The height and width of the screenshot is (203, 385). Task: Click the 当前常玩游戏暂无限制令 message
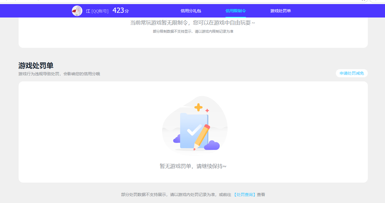click(x=193, y=22)
